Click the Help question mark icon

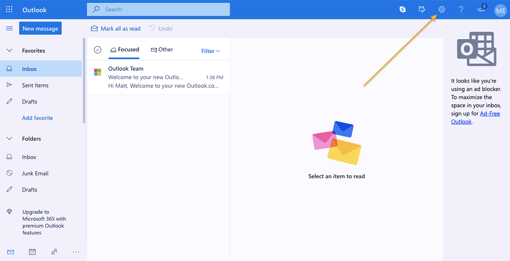tap(461, 10)
